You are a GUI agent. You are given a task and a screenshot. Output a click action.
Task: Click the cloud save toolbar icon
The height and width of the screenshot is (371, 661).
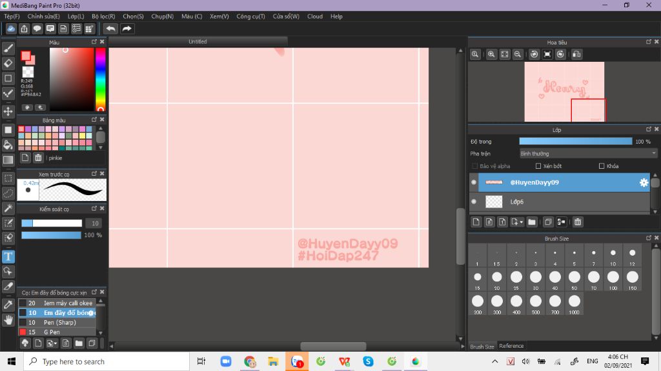[11, 28]
